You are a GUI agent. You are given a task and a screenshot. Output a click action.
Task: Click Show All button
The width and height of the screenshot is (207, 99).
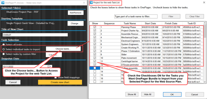(132, 94)
